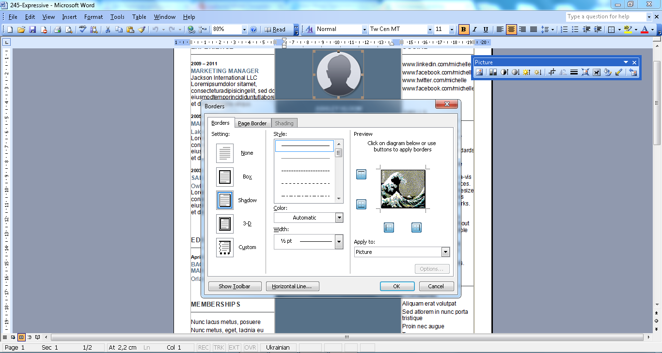Click the Paste clipboard icon

(x=130, y=29)
